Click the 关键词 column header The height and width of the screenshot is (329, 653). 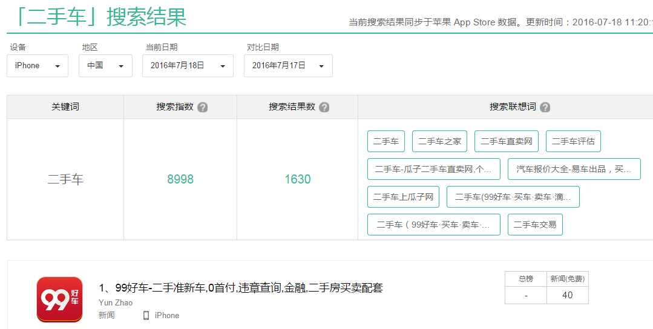pyautogui.click(x=65, y=107)
